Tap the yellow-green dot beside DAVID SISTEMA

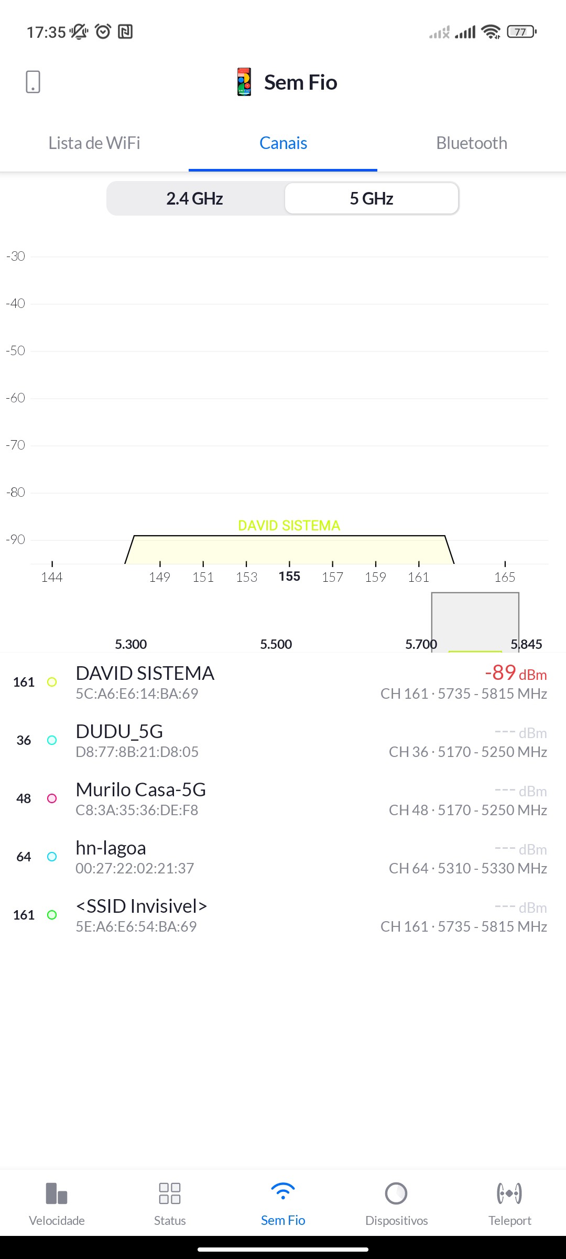click(x=52, y=682)
